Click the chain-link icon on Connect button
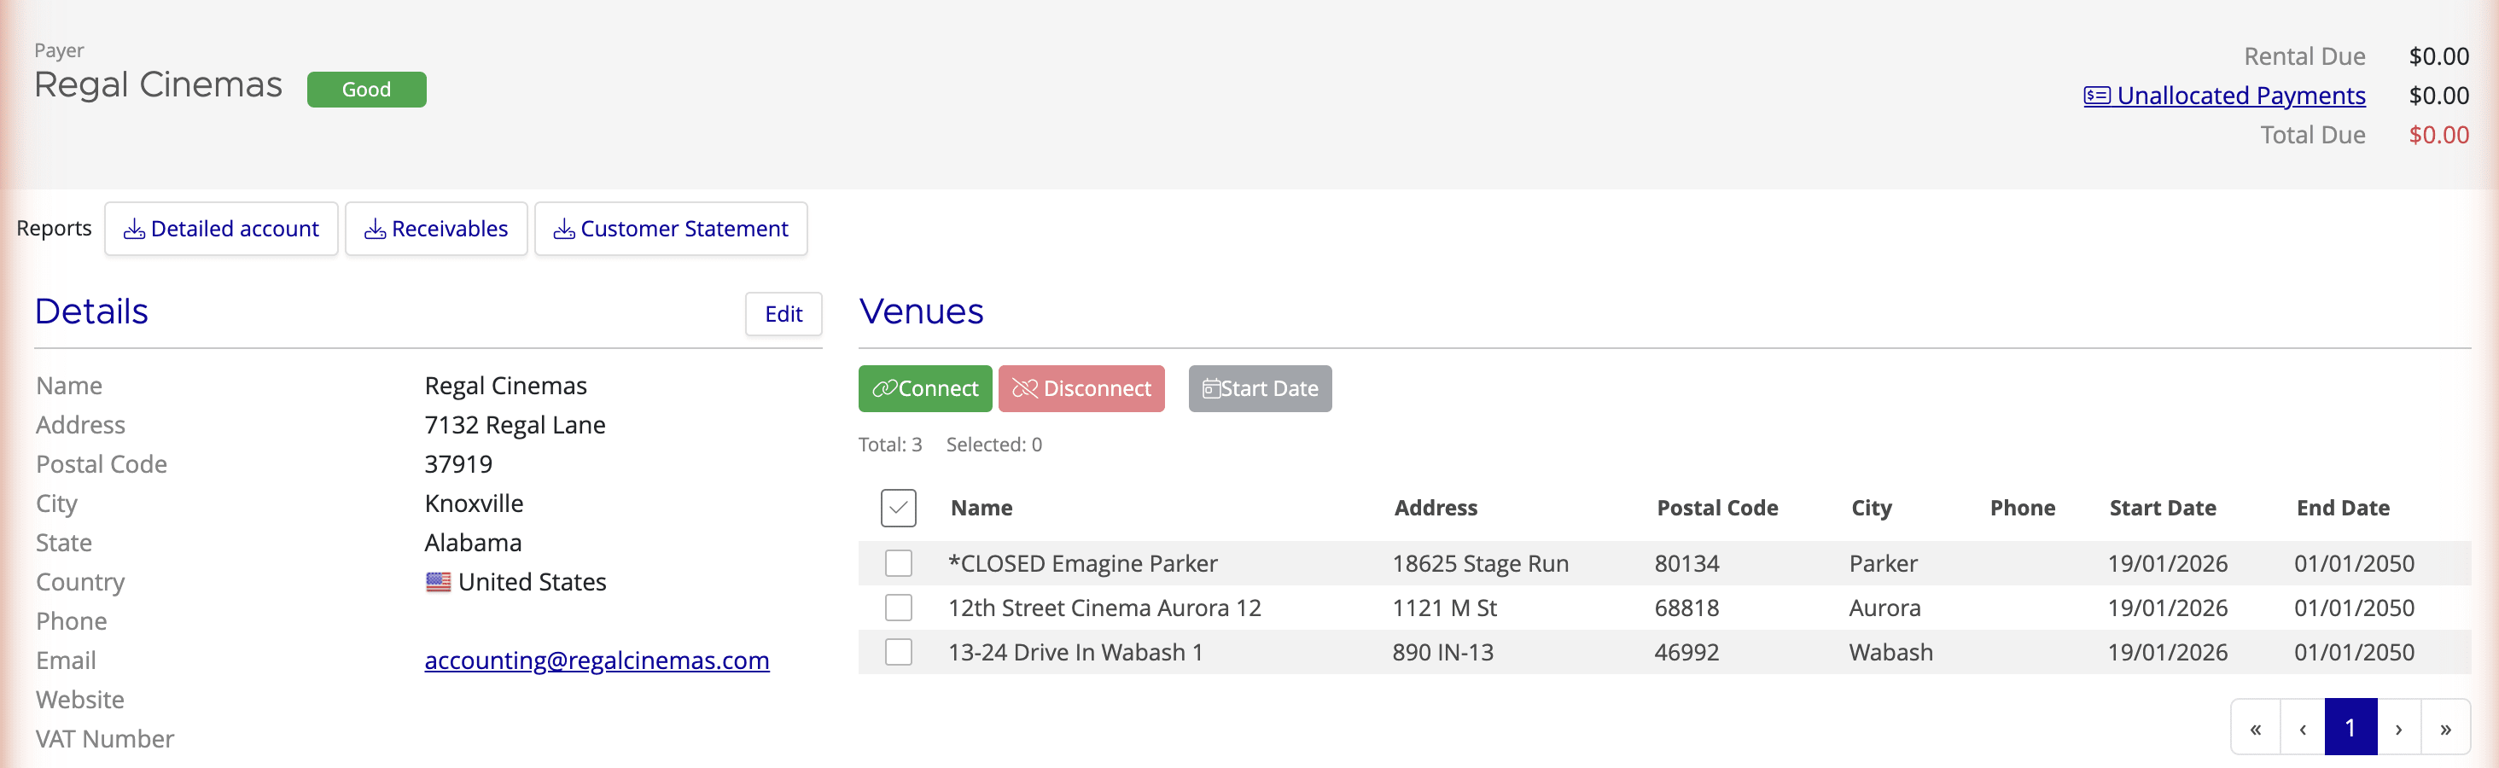The image size is (2499, 768). click(886, 388)
